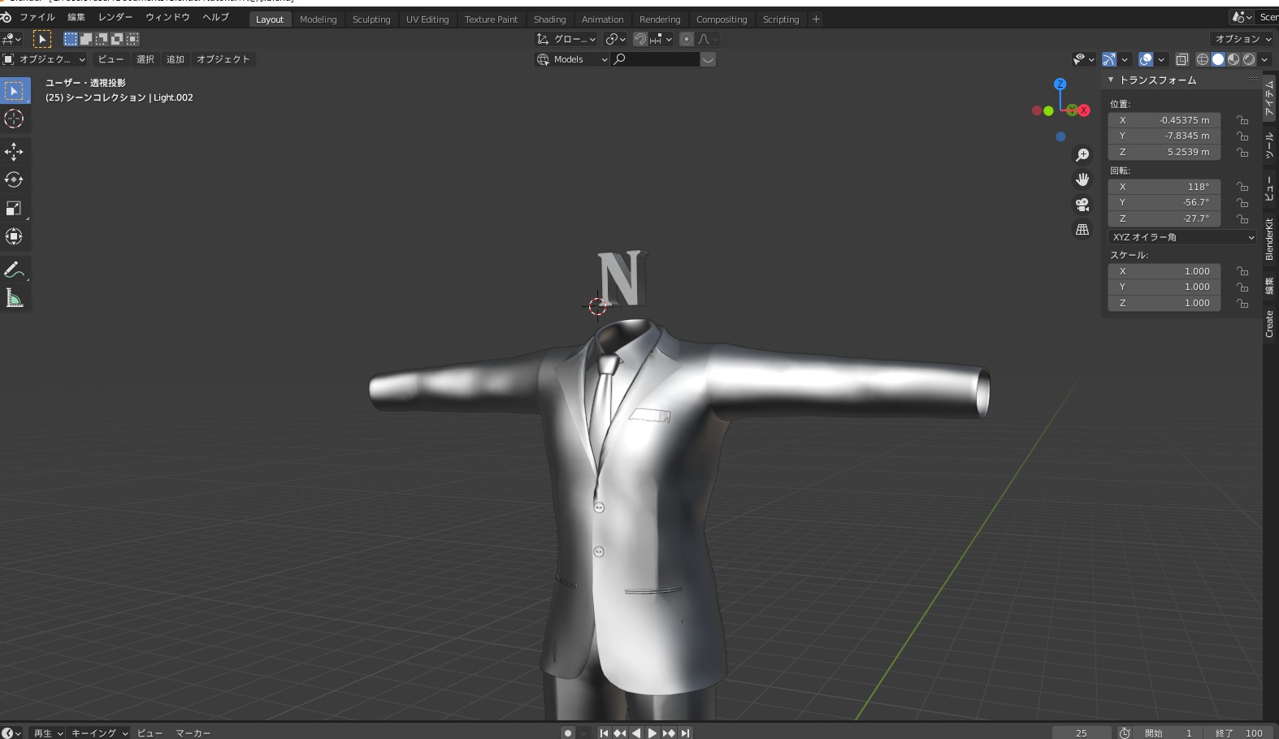The width and height of the screenshot is (1279, 739).
Task: Activate the 3D Cursor tool
Action: click(x=14, y=119)
